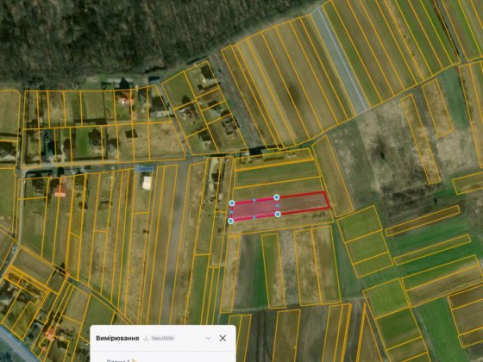
Task: Click the midpoint handle between the two middle vertices
Action: coord(277,206)
